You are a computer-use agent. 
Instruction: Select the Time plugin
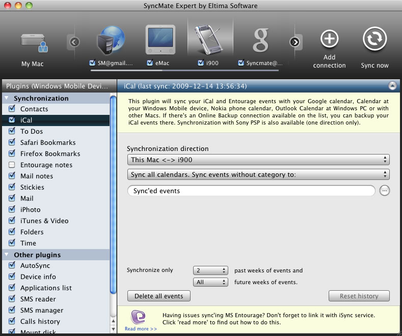click(56, 243)
